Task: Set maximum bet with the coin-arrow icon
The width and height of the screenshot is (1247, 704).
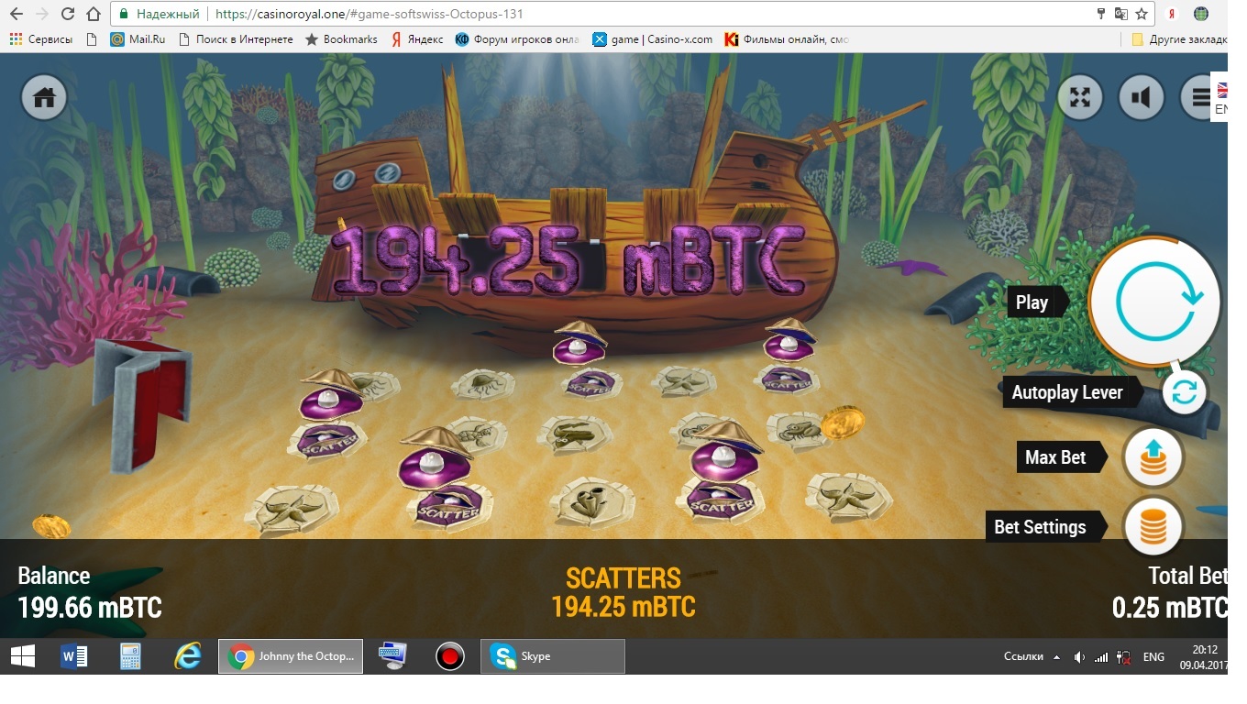Action: [1153, 456]
